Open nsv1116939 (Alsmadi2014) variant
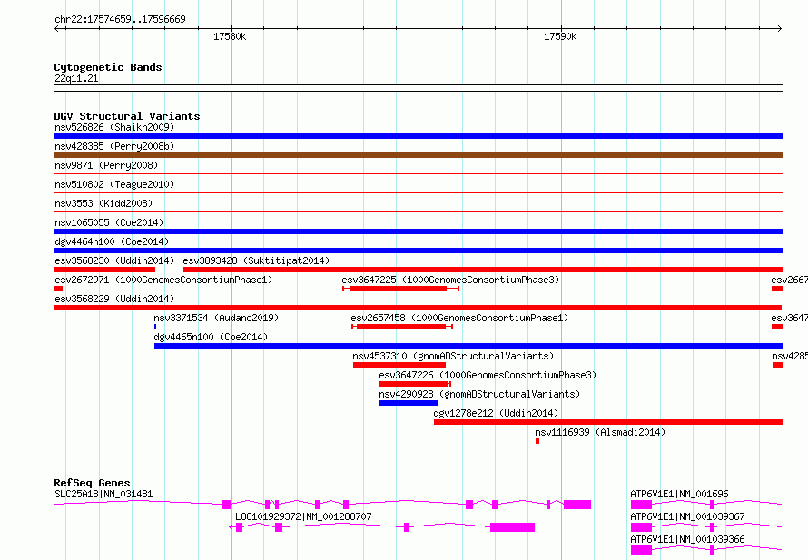Viewport: 808px width, 560px height. [x=600, y=432]
